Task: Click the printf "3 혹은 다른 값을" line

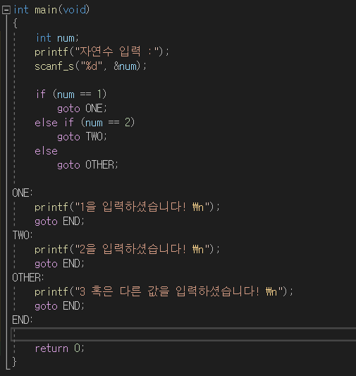Action: pos(164,291)
